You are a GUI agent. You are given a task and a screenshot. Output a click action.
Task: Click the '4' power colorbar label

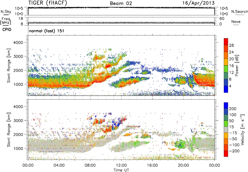point(230,86)
